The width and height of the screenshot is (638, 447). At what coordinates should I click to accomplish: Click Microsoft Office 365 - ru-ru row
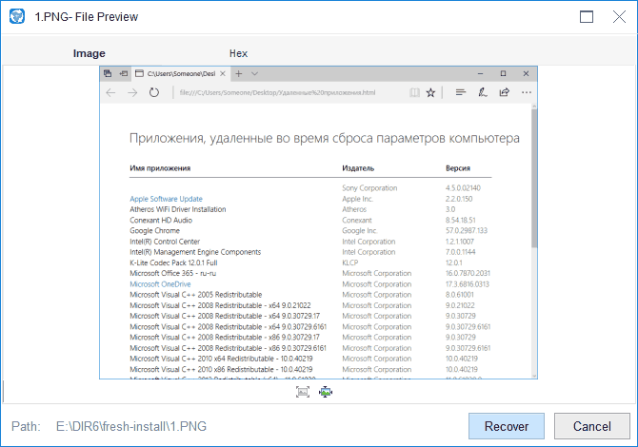tap(173, 273)
